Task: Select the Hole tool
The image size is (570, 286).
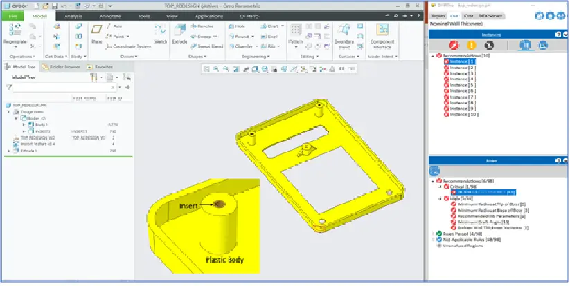Action: 237,26
